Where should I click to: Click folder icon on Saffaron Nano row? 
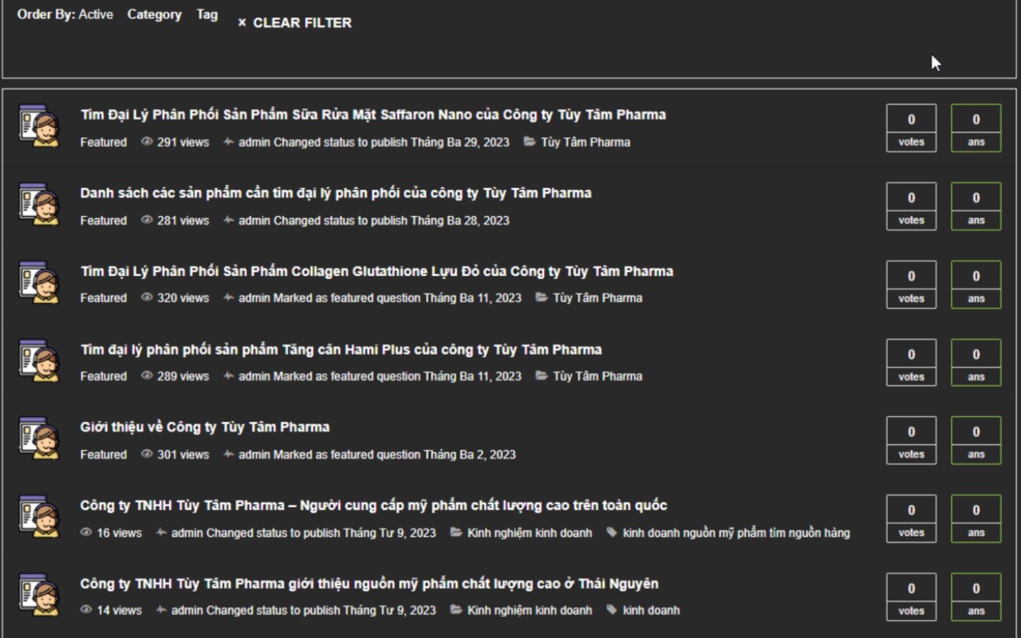(x=530, y=142)
